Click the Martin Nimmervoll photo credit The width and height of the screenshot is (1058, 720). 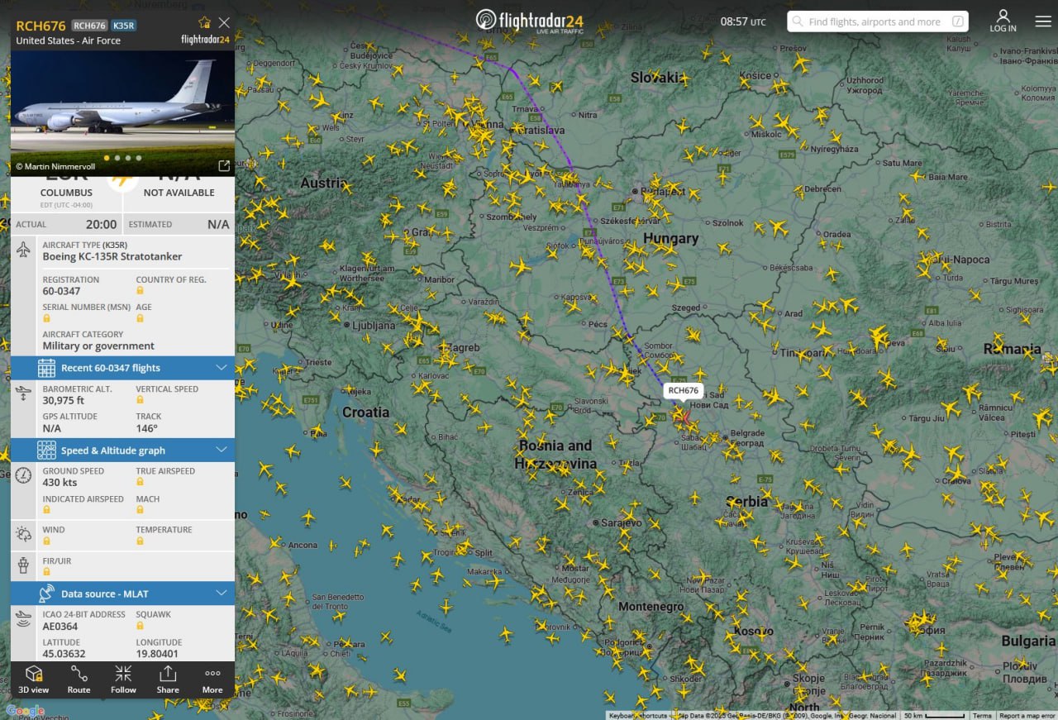55,166
